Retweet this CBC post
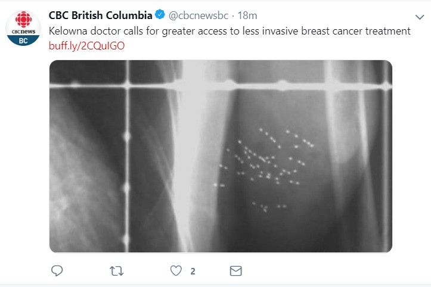431x287 pixels. pyautogui.click(x=117, y=271)
